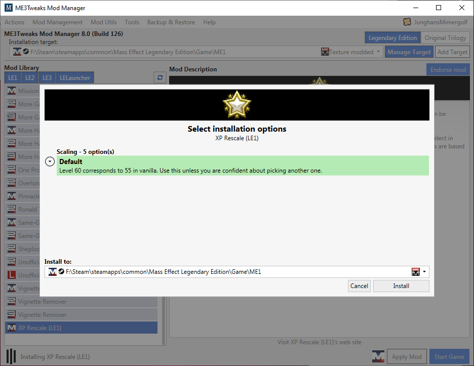
Task: Click the ME texture-modded icon in Install to
Action: (x=416, y=272)
